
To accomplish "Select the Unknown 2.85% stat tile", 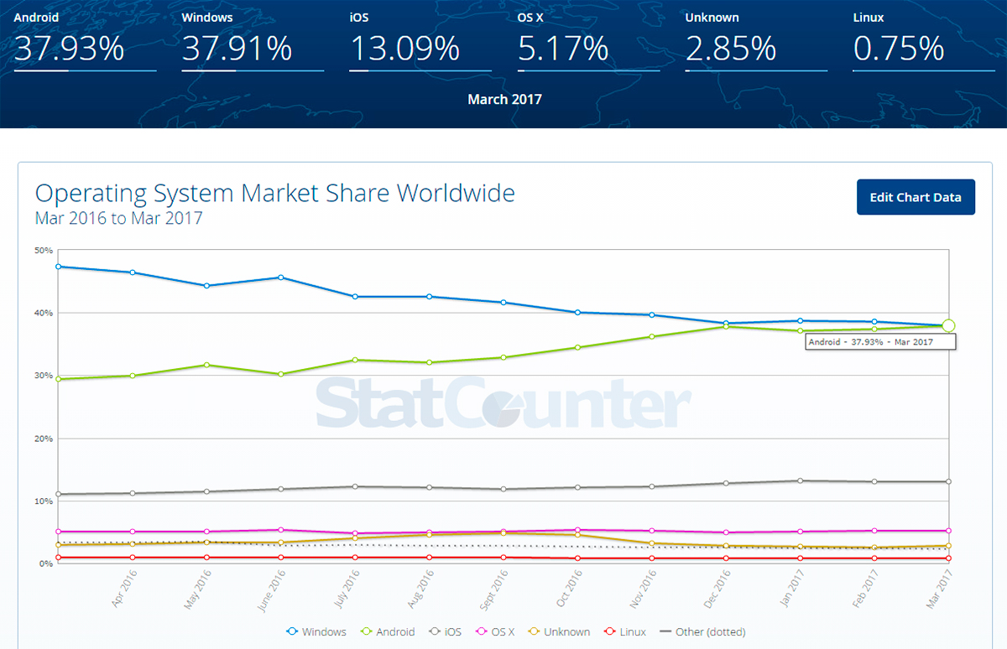I will (x=755, y=42).
